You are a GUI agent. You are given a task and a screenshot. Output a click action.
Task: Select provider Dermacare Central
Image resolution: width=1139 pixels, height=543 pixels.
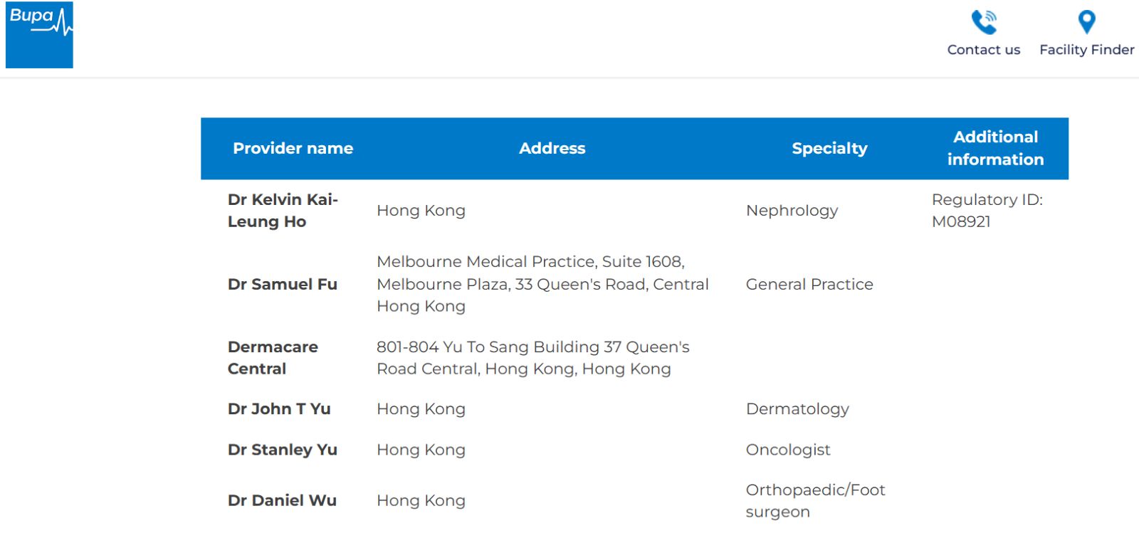(x=273, y=357)
